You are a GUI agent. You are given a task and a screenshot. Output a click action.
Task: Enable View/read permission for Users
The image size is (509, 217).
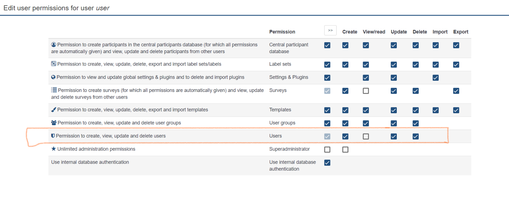366,137
